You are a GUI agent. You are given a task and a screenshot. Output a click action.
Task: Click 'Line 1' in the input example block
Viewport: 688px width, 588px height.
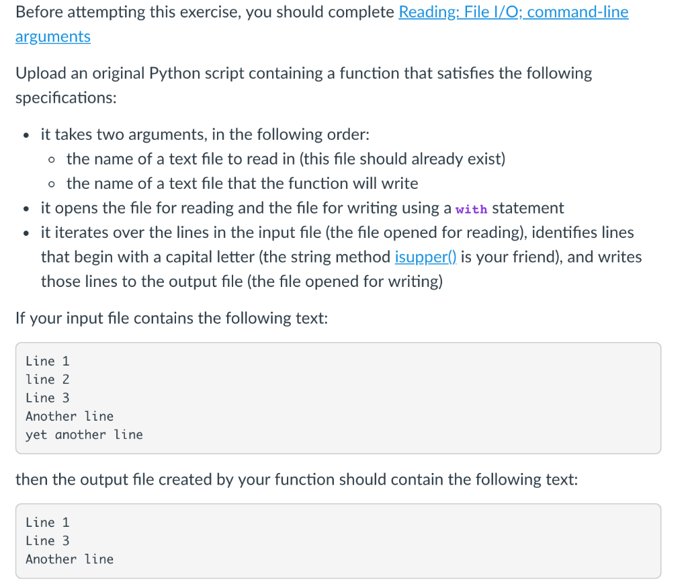coord(48,361)
